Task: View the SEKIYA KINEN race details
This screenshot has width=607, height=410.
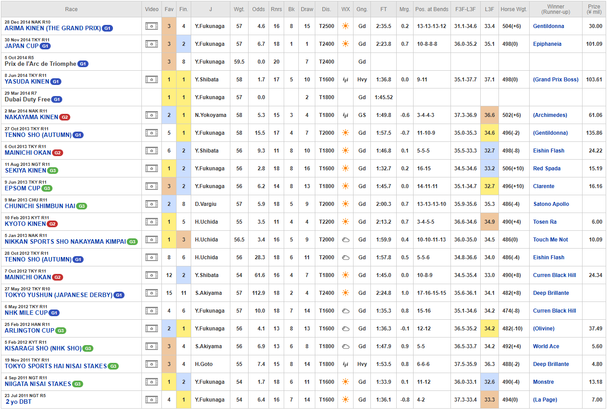Action: click(x=26, y=170)
